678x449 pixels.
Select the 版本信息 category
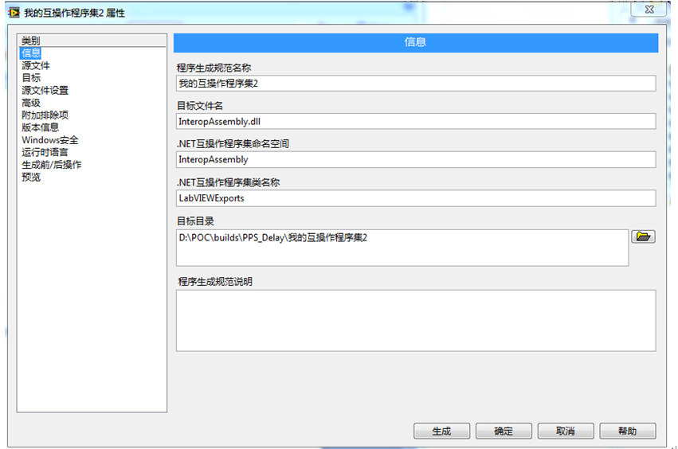click(x=40, y=127)
